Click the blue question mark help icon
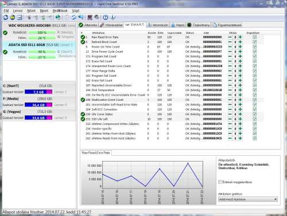 point(106,17)
